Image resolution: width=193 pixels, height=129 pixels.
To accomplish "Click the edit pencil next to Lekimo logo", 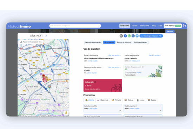I will click(x=46, y=36).
